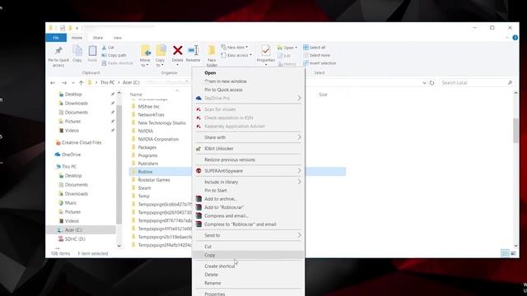This screenshot has width=527, height=296.
Task: Expand the Send to submenu
Action: click(248, 235)
